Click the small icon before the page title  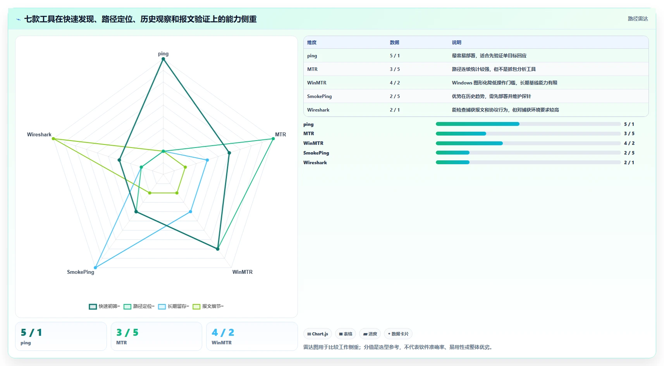(18, 19)
